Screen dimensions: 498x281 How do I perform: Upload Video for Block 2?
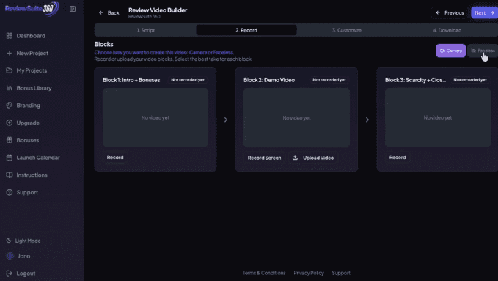[x=313, y=158]
